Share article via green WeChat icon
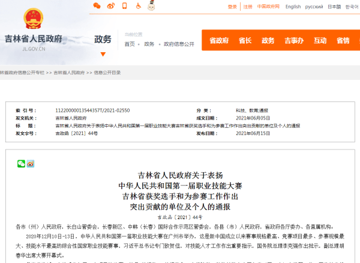Image resolution: width=360 pixels, height=263 pixels. (21, 163)
